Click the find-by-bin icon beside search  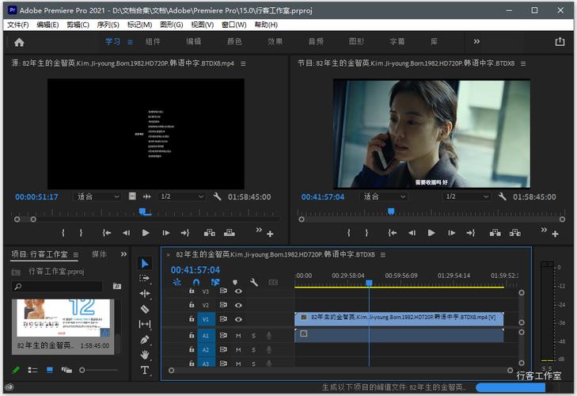117,286
